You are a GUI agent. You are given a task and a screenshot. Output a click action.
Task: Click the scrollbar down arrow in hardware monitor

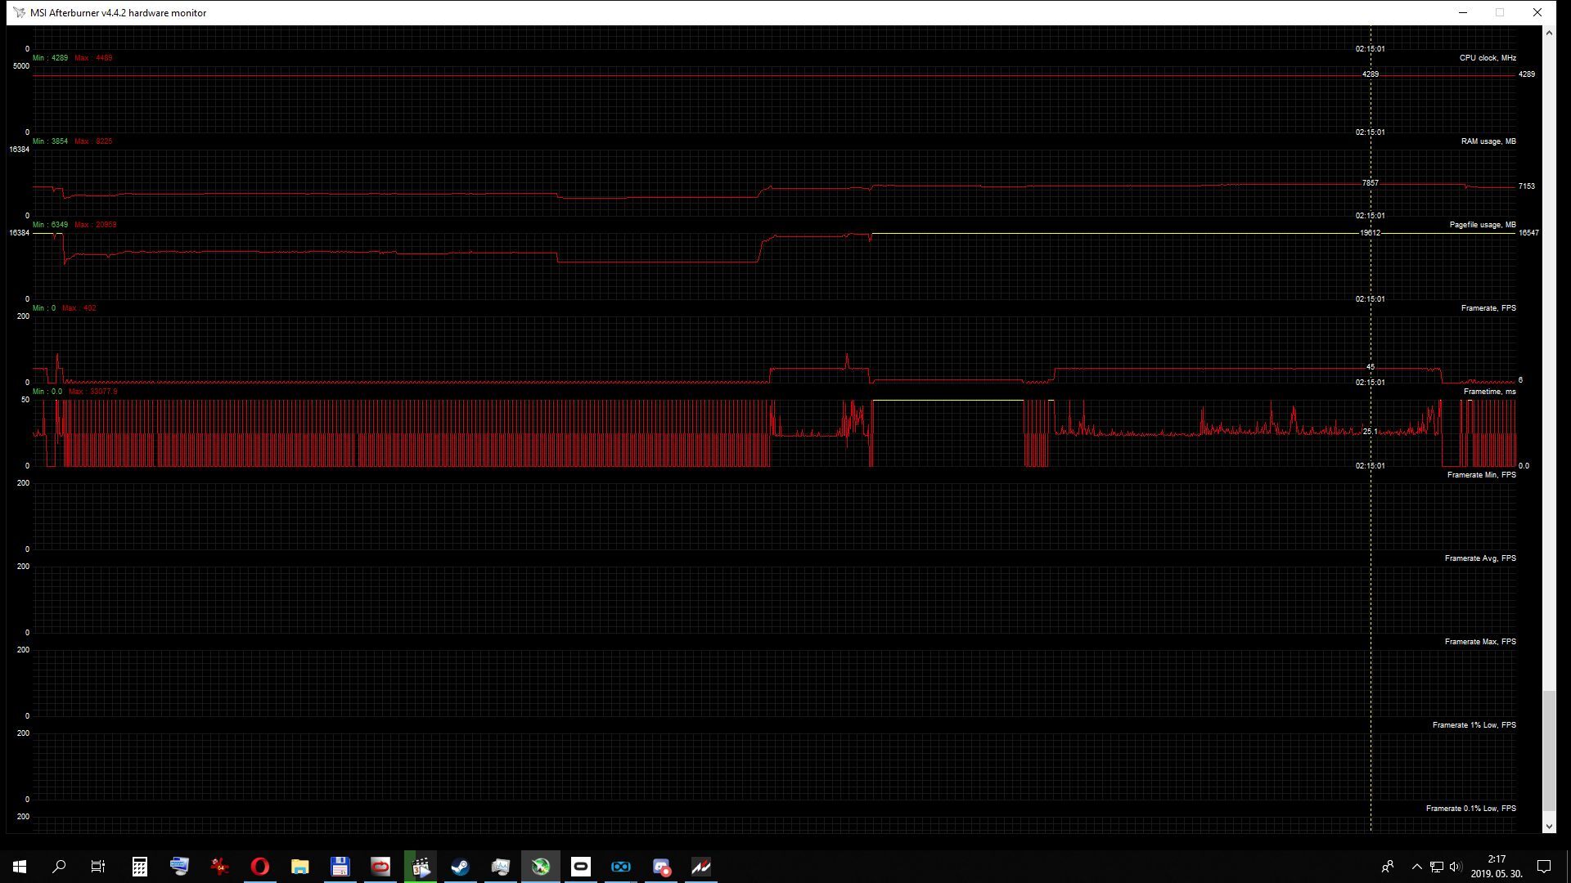(1549, 827)
